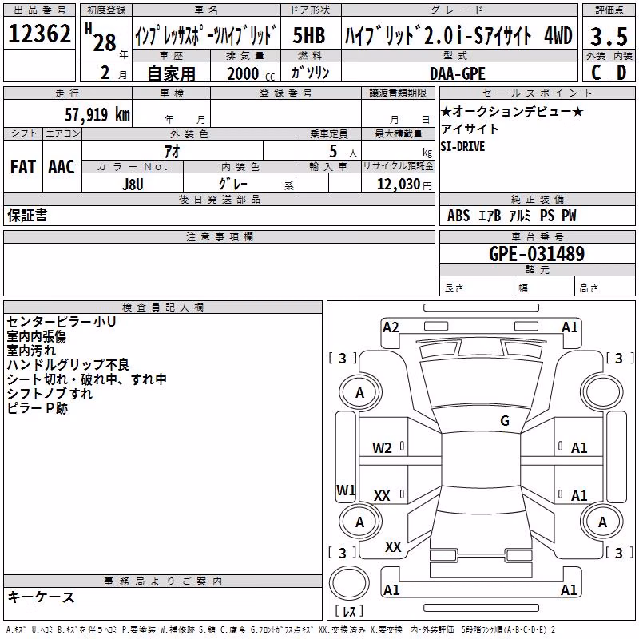This screenshot has height=639, width=639.
Task: Click the recycle deposit 12,030円
Action: (404, 185)
